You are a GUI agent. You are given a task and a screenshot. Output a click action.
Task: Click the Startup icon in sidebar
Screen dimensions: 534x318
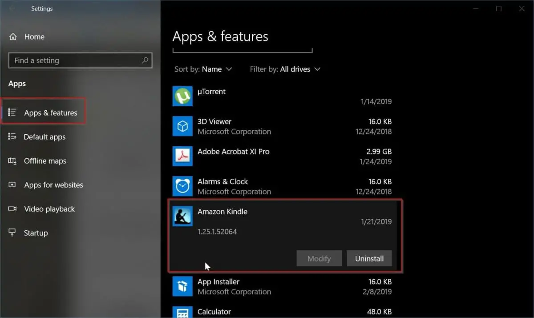[x=12, y=233]
